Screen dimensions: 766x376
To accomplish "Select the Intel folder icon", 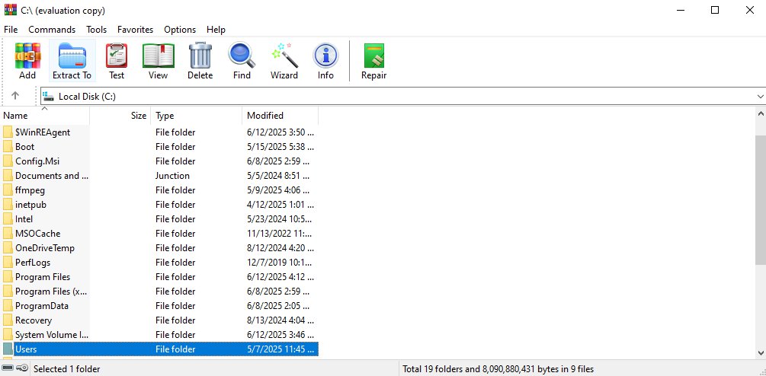I will click(8, 219).
